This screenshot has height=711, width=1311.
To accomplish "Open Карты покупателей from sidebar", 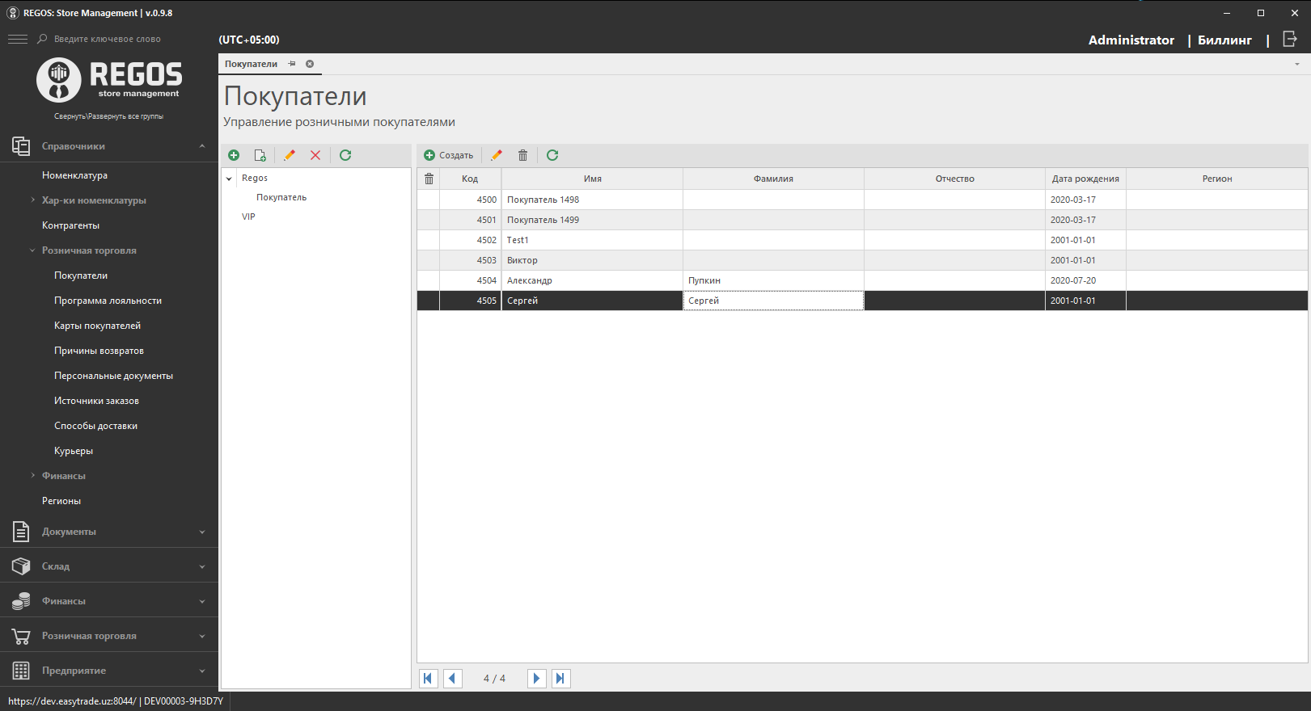I will 97,326.
